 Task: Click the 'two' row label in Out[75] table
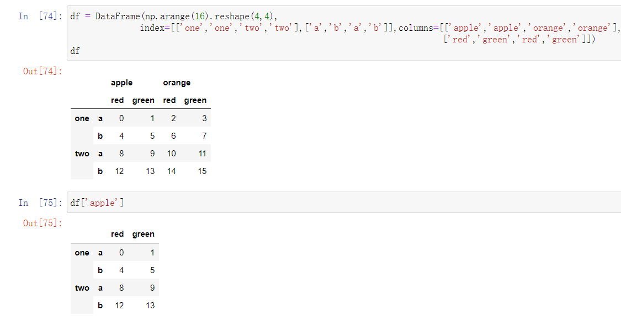[82, 288]
